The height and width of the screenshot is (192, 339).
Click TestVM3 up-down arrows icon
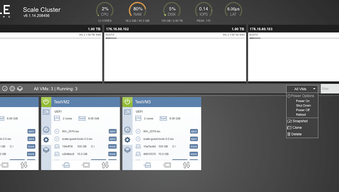click(x=186, y=165)
